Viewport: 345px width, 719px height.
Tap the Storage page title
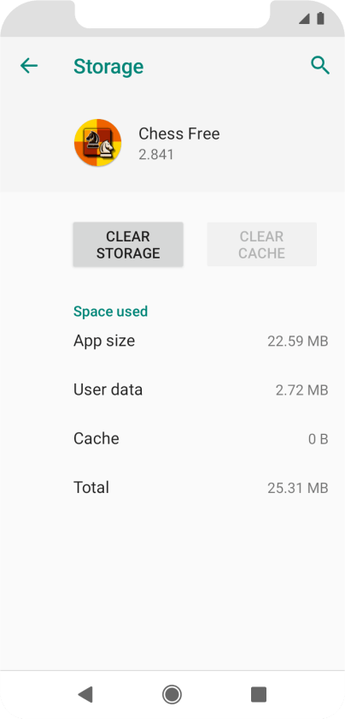point(108,67)
